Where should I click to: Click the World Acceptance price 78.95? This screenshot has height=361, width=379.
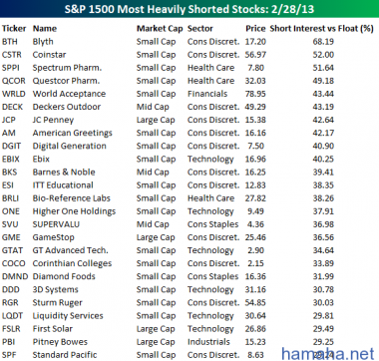tap(255, 94)
